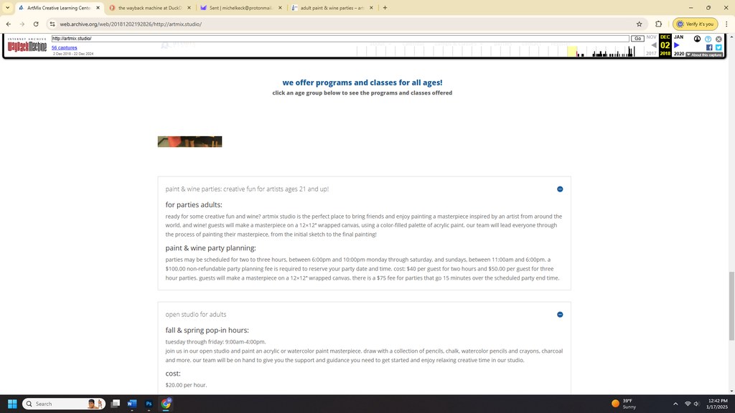Share capture on Facebook
The image size is (735, 413).
pyautogui.click(x=708, y=47)
